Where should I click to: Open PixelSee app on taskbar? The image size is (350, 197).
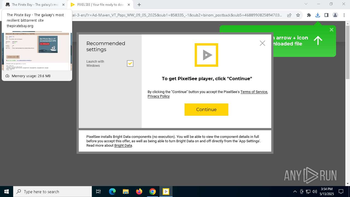pyautogui.click(x=166, y=192)
